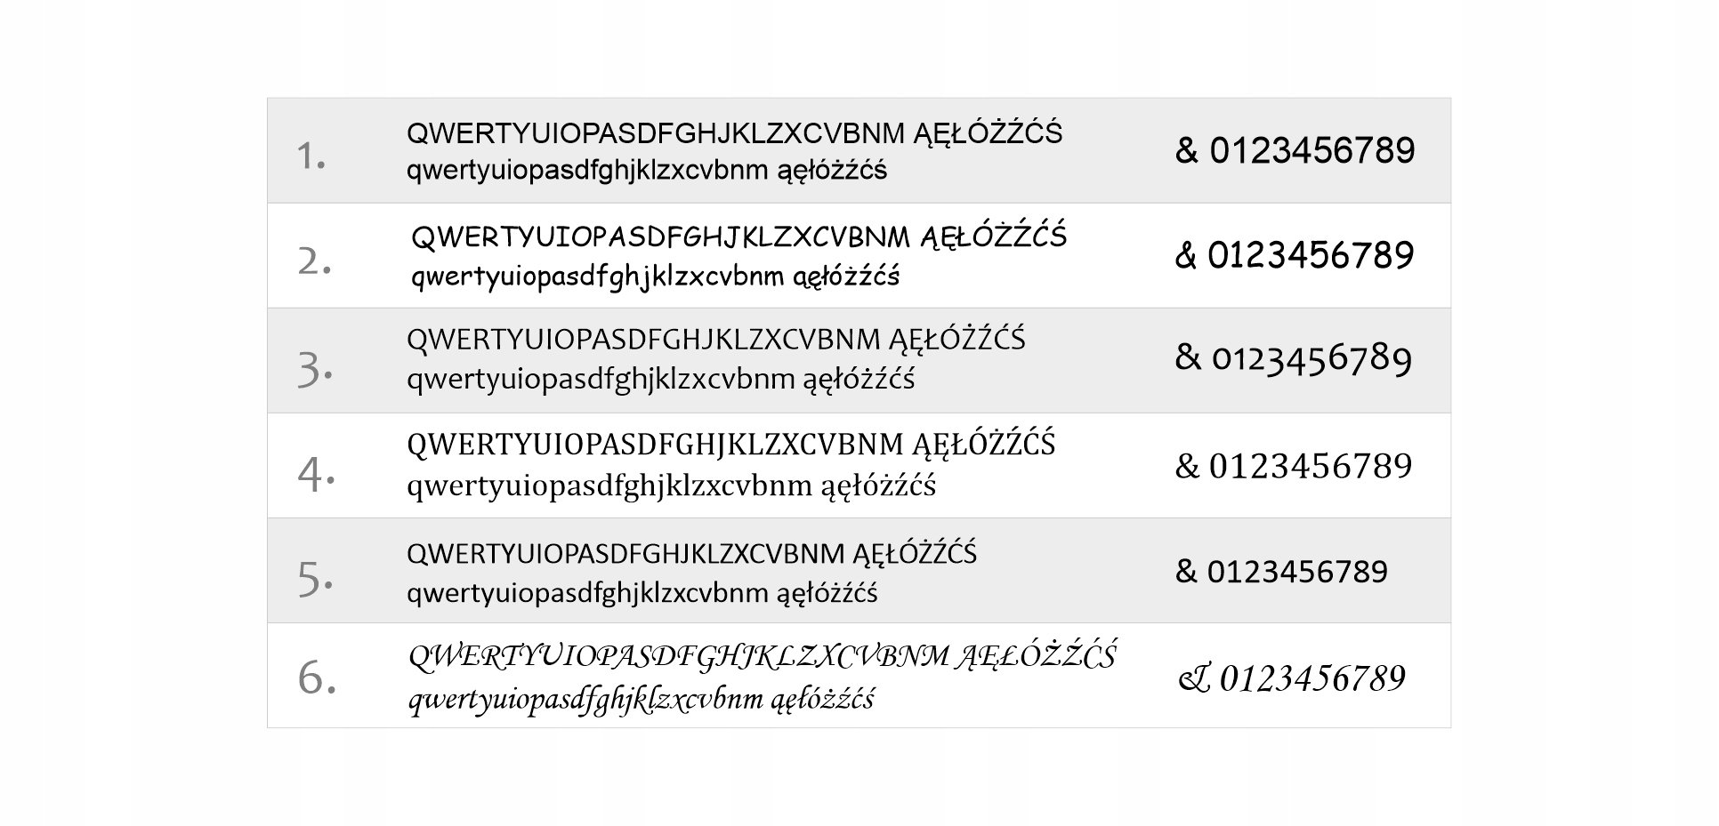Viewport: 1719px width, 826px height.
Task: Select font row number 6.
Action: point(859,675)
